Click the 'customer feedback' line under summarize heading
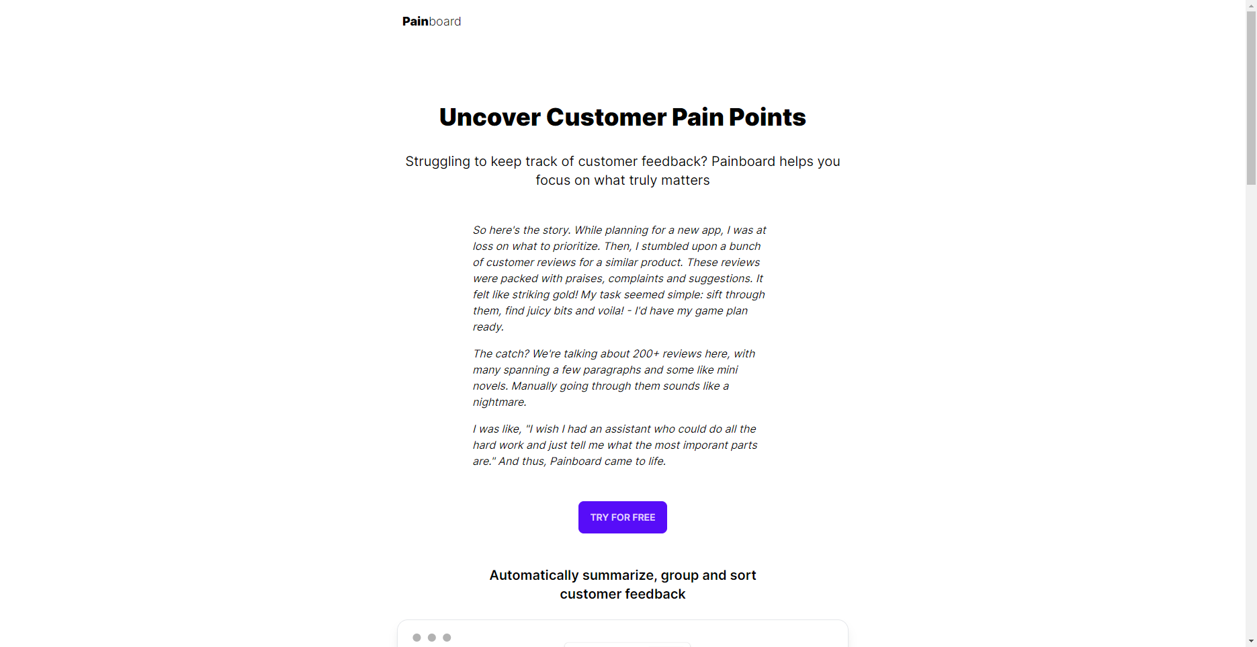The height and width of the screenshot is (647, 1257). click(623, 594)
